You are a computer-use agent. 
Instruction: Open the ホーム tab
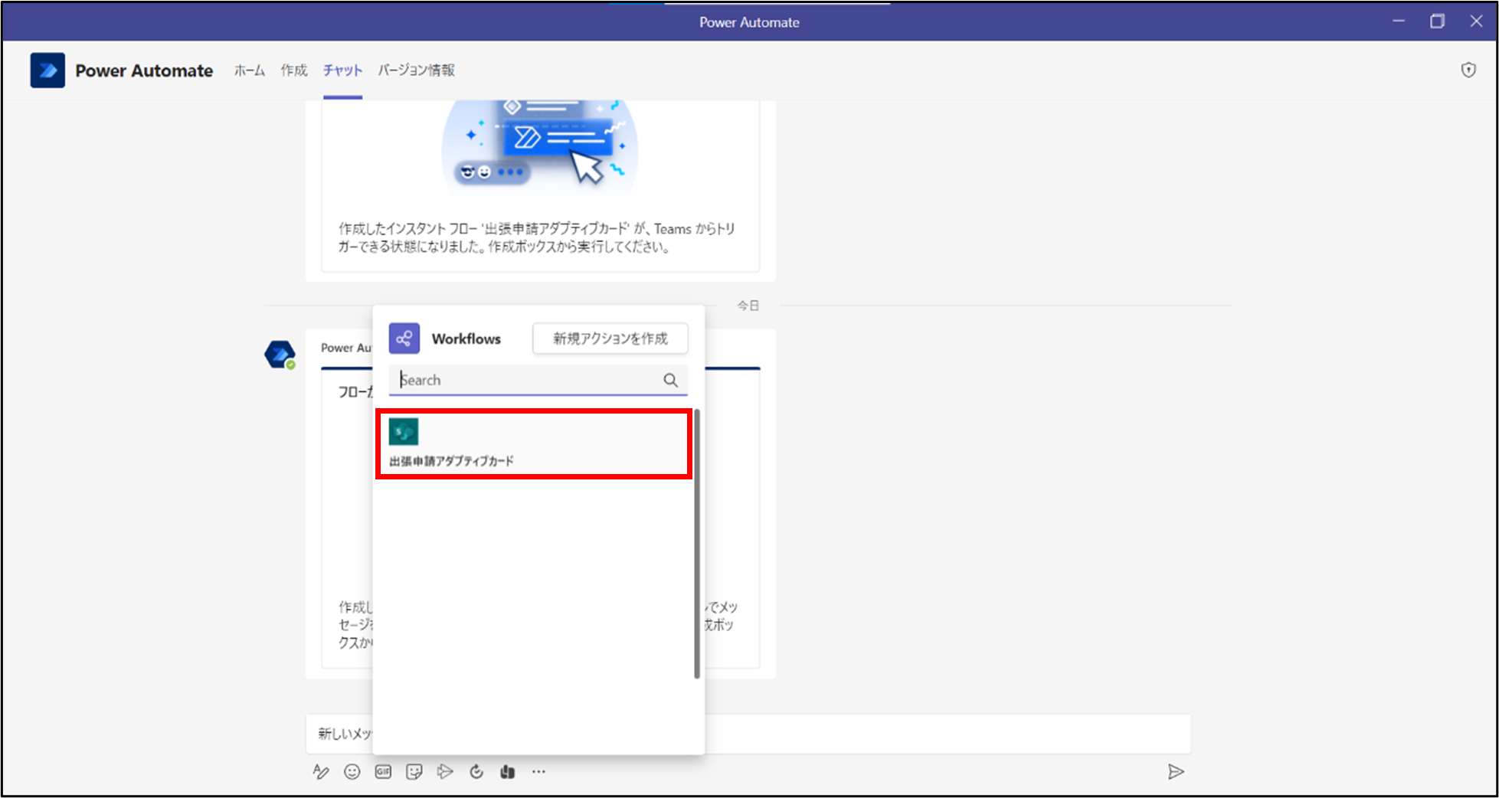[x=250, y=70]
